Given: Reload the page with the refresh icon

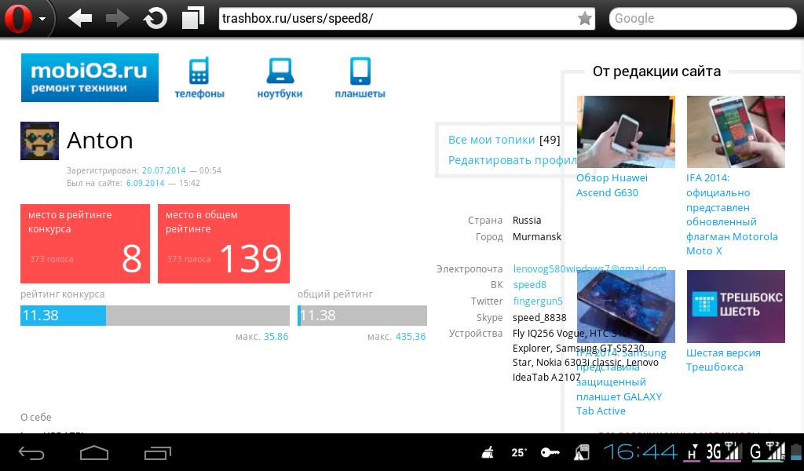Looking at the screenshot, I should 155,18.
